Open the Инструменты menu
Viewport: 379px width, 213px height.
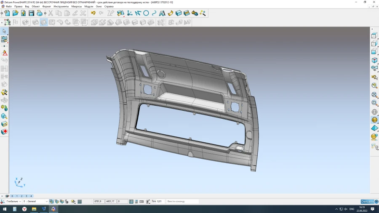click(x=61, y=7)
